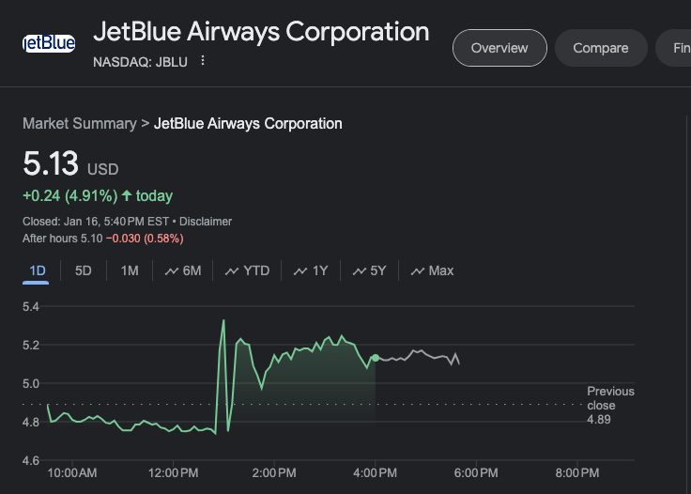Click the JetBlue Airways Corporation breadcrumb
This screenshot has width=691, height=494.
(x=248, y=123)
